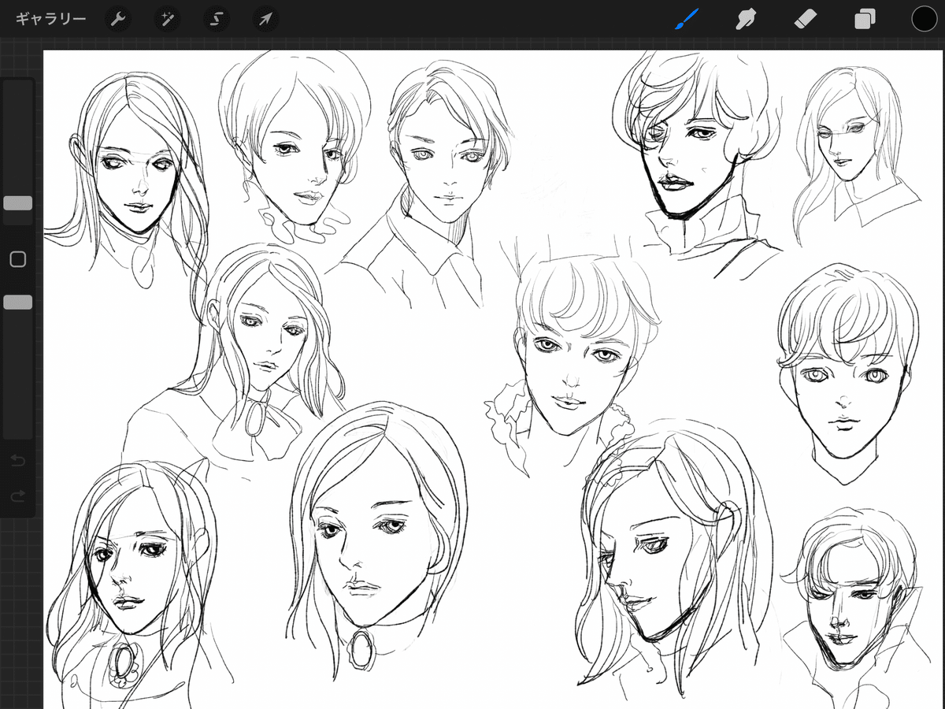Image resolution: width=945 pixels, height=709 pixels.
Task: Select the Brush tool
Action: 687,19
